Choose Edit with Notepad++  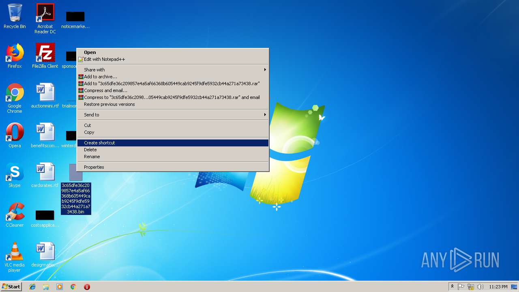pos(173,59)
